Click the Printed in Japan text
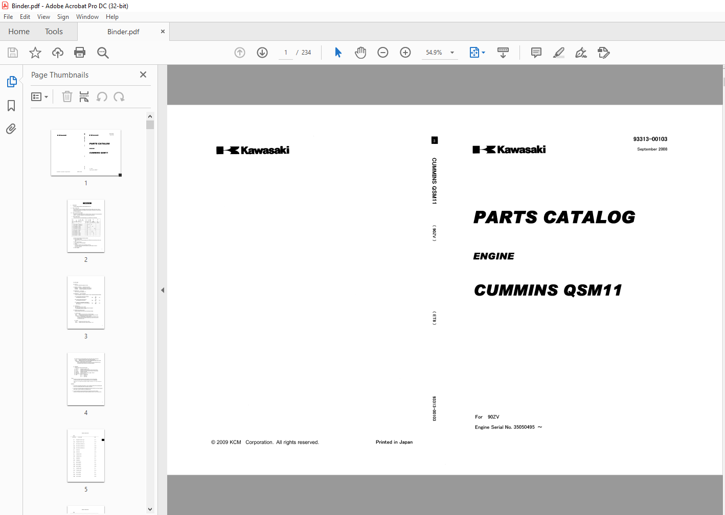Viewport: 725px width, 515px height. tap(394, 442)
